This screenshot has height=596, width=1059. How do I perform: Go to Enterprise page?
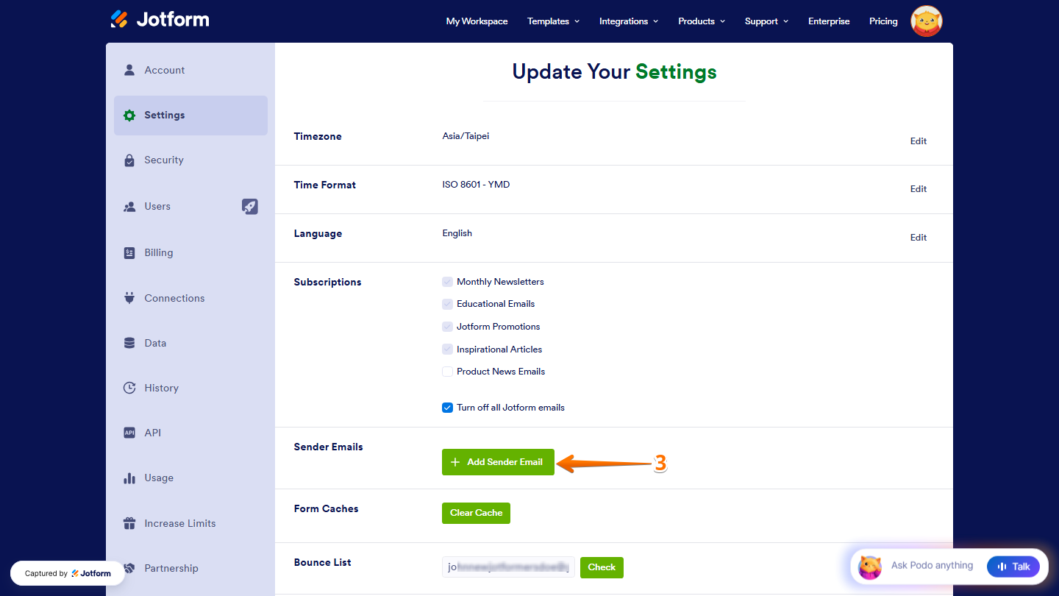(829, 21)
